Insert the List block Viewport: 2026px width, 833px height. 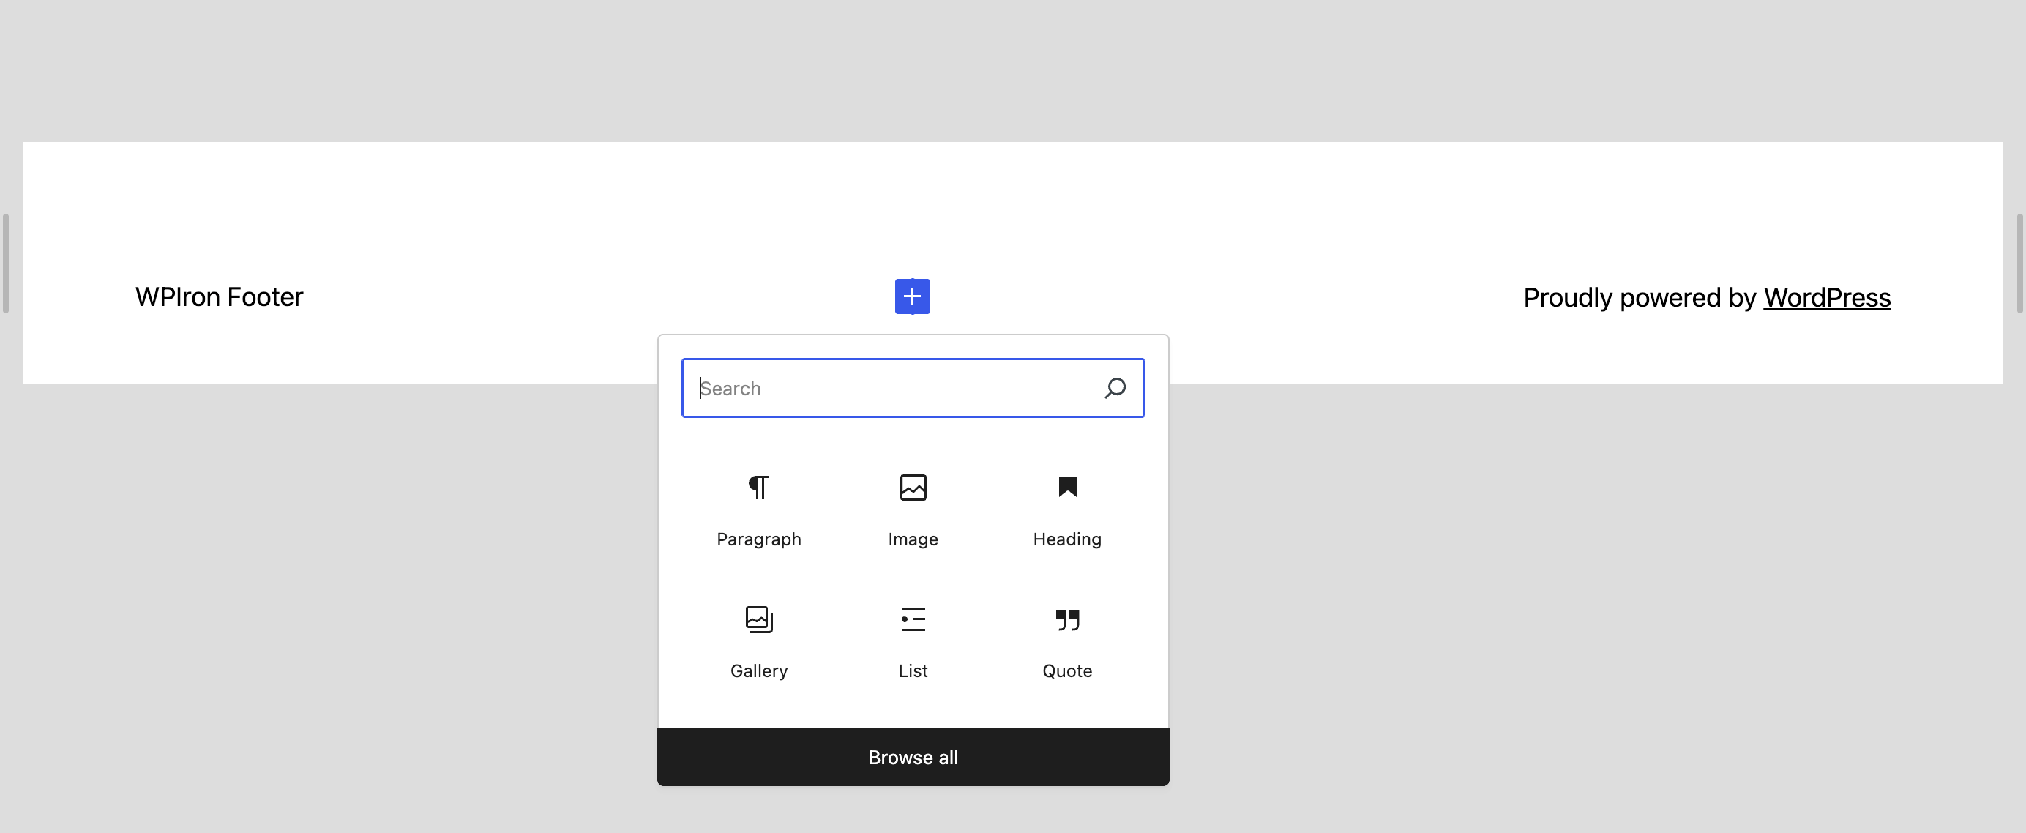pyautogui.click(x=912, y=620)
